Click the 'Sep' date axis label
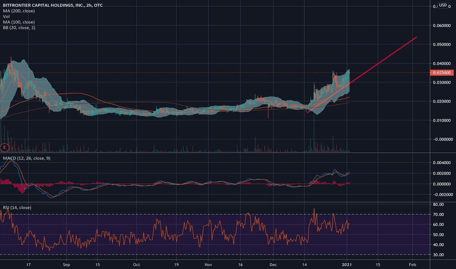The width and height of the screenshot is (456, 269). 67,265
